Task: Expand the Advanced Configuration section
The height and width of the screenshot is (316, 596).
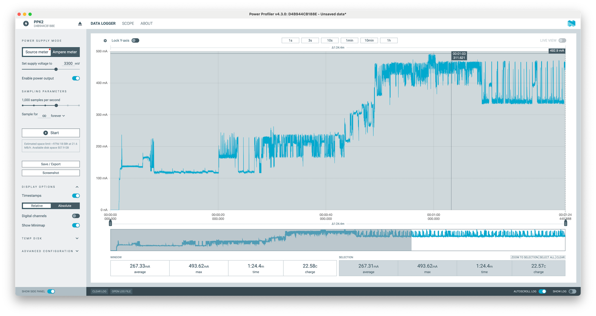Action: [x=77, y=251]
